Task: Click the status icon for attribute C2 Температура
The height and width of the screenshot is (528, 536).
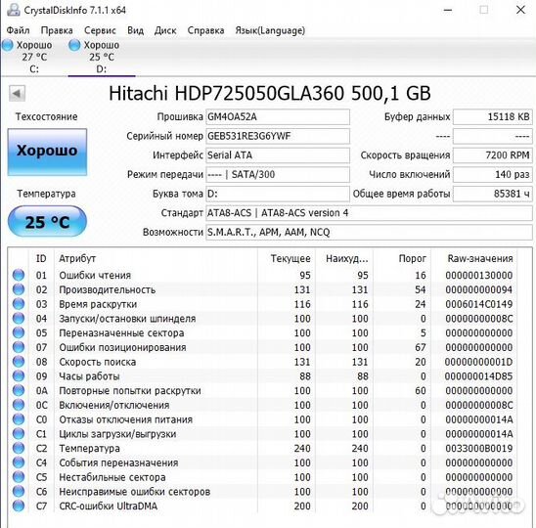Action: [19, 448]
